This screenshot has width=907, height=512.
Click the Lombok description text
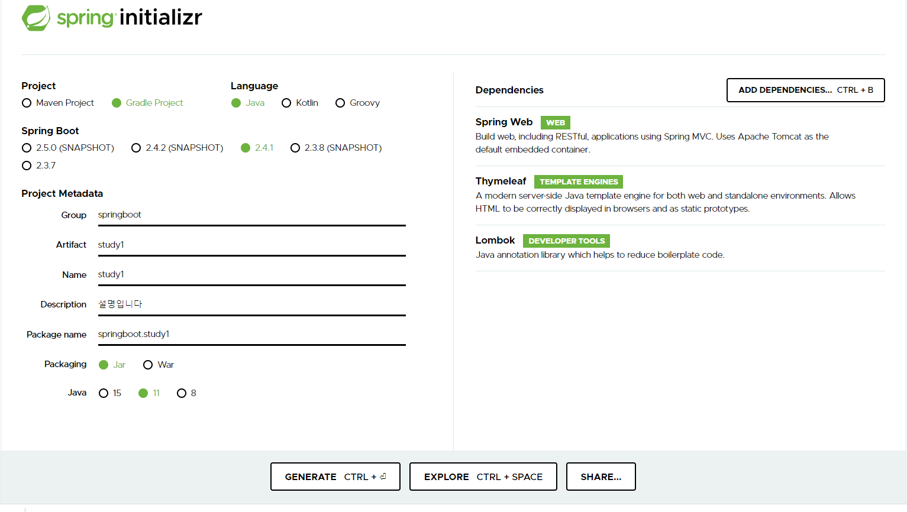point(600,255)
